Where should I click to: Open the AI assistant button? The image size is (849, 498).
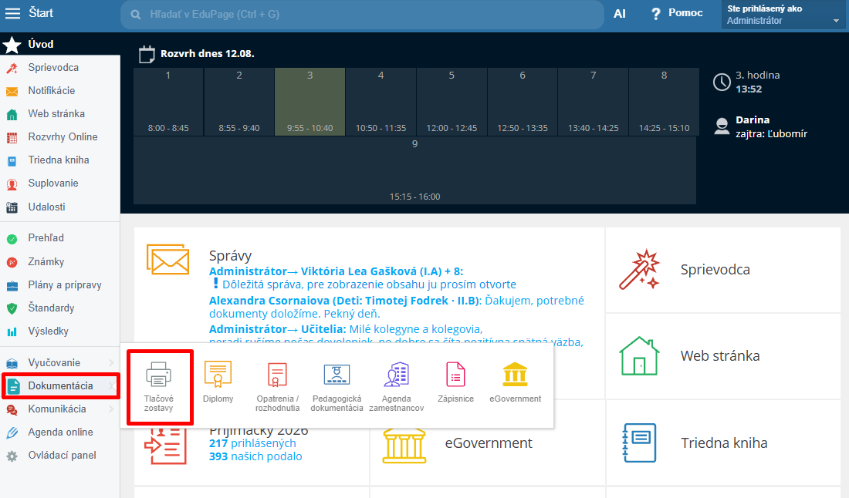click(620, 14)
